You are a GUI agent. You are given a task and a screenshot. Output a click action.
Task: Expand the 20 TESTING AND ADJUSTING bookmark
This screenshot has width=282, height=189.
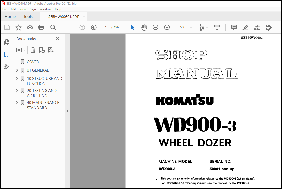[x=17, y=91]
